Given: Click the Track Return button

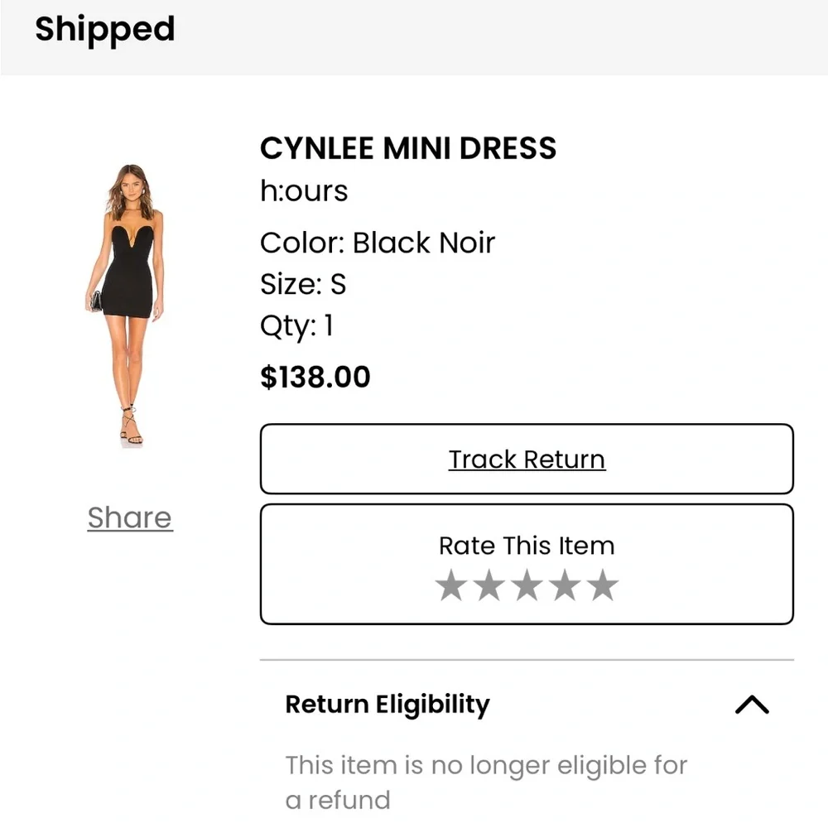Looking at the screenshot, I should [x=527, y=459].
